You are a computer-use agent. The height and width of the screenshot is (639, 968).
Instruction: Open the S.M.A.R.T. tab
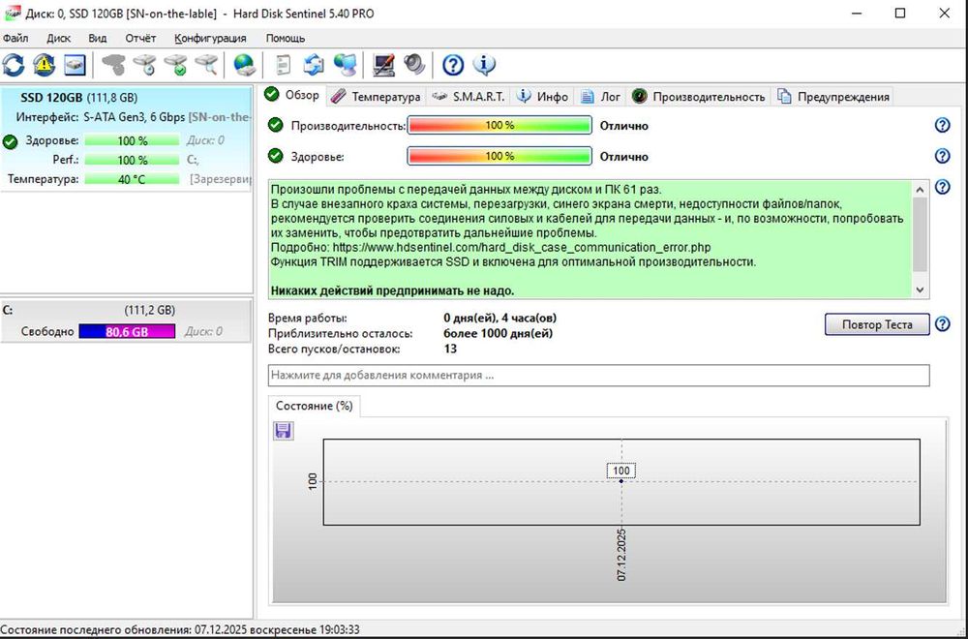[469, 96]
